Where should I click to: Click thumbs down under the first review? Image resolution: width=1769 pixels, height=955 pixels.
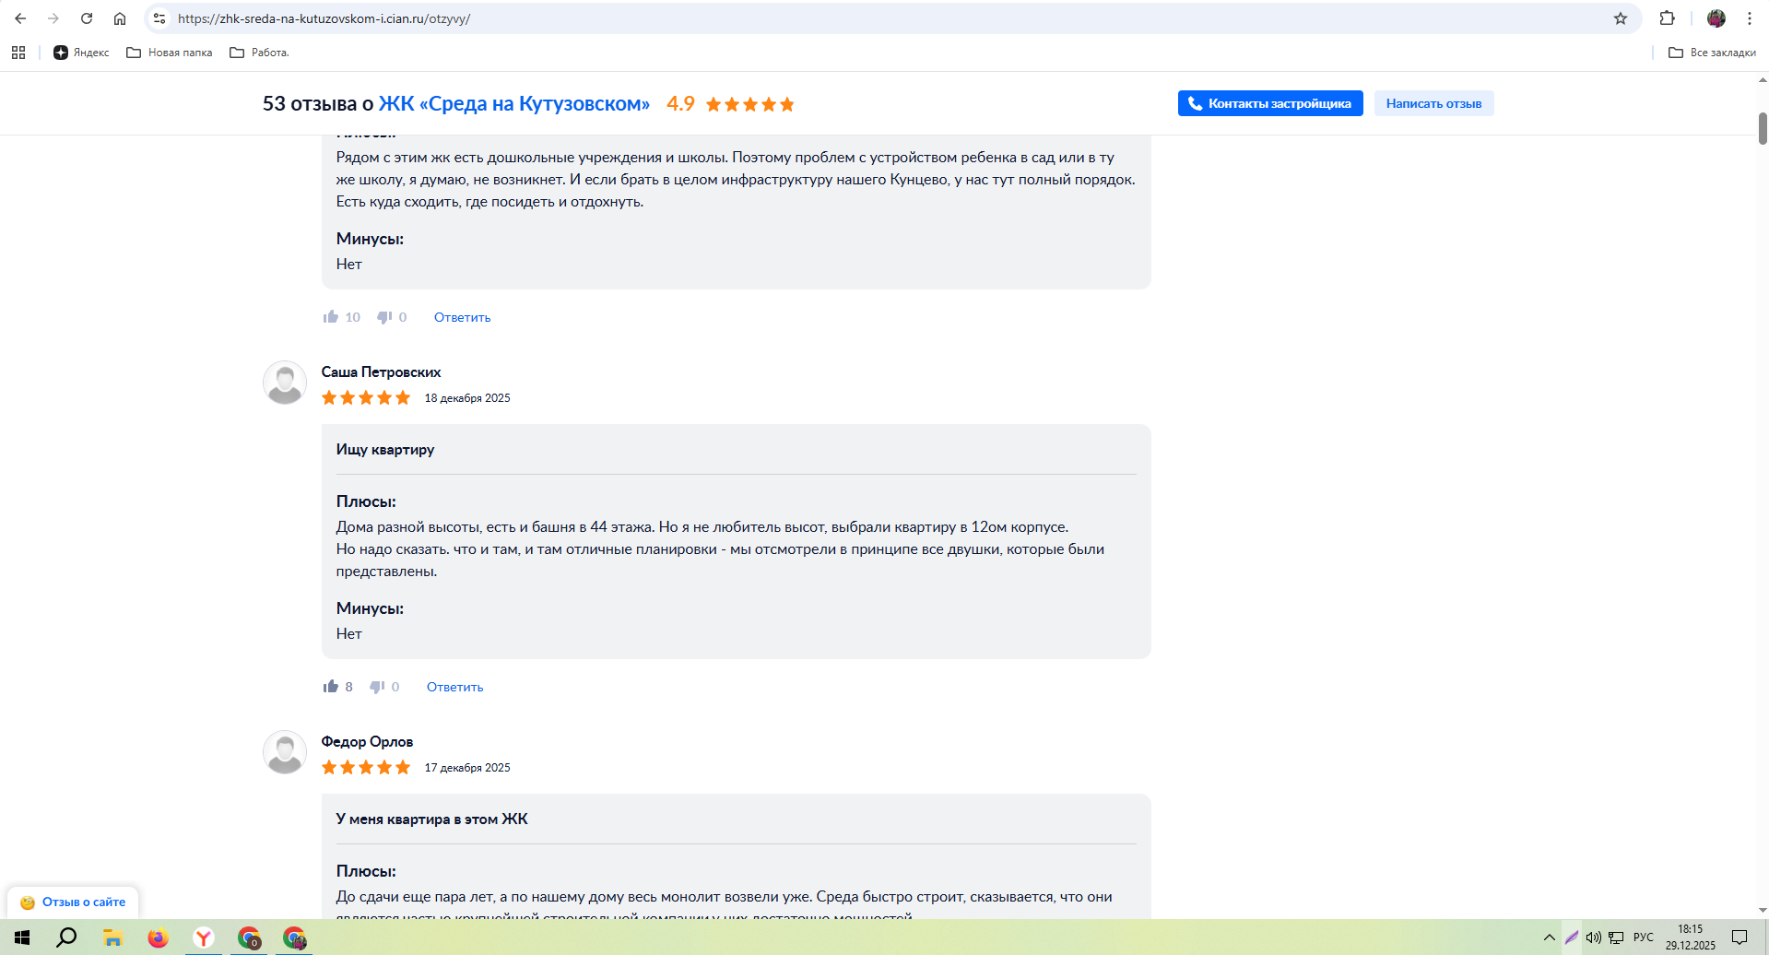384,317
